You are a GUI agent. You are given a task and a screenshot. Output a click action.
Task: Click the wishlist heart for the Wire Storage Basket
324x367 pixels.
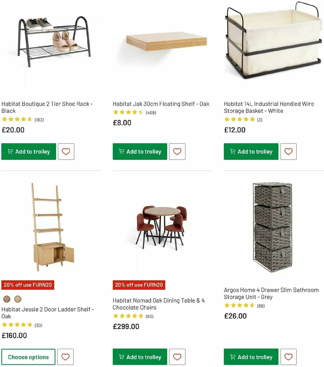289,152
